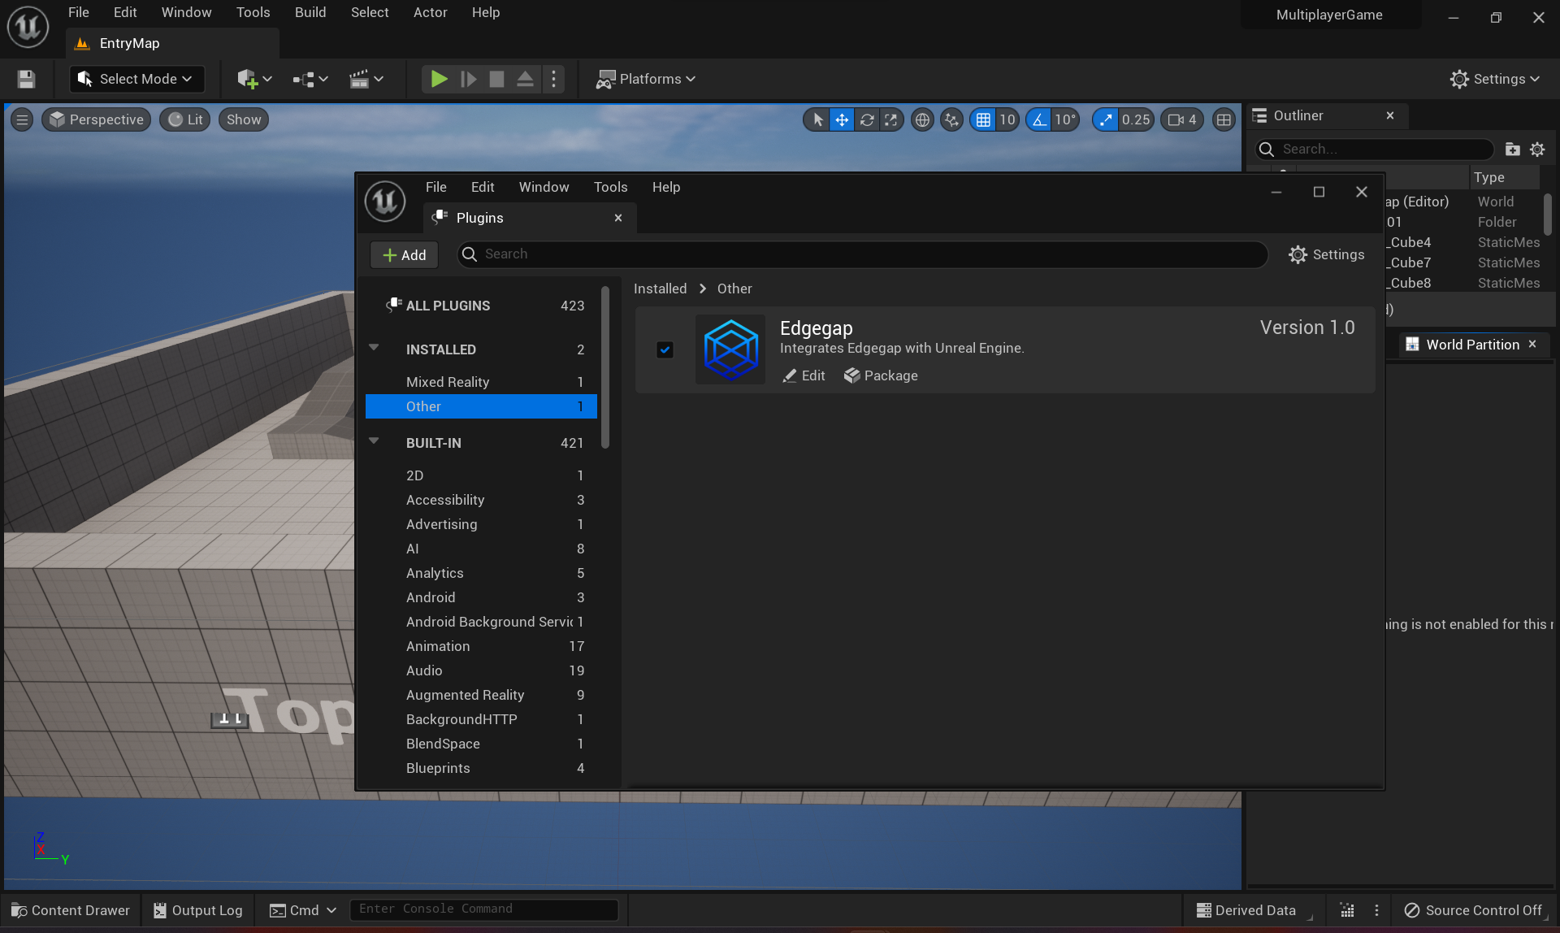Open the viewport Show flags menu
This screenshot has height=933, width=1560.
coord(244,119)
